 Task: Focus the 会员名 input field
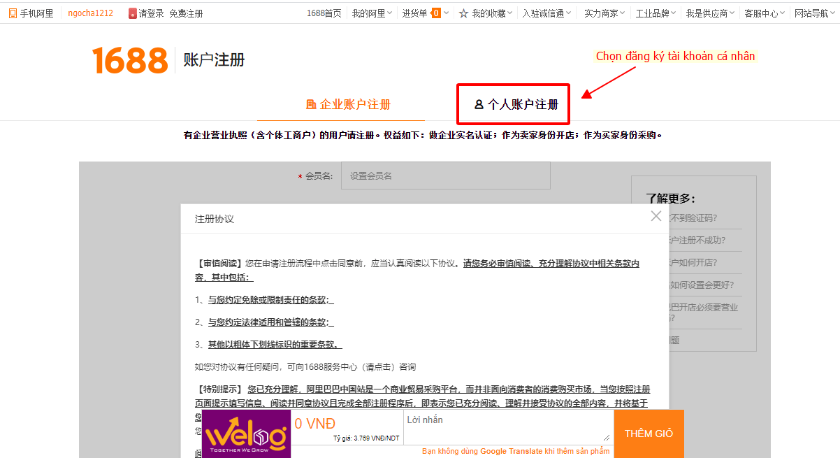point(446,176)
